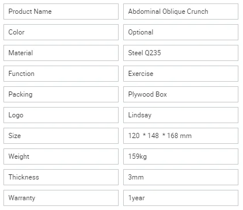Click the Weight label cell

click(x=61, y=156)
